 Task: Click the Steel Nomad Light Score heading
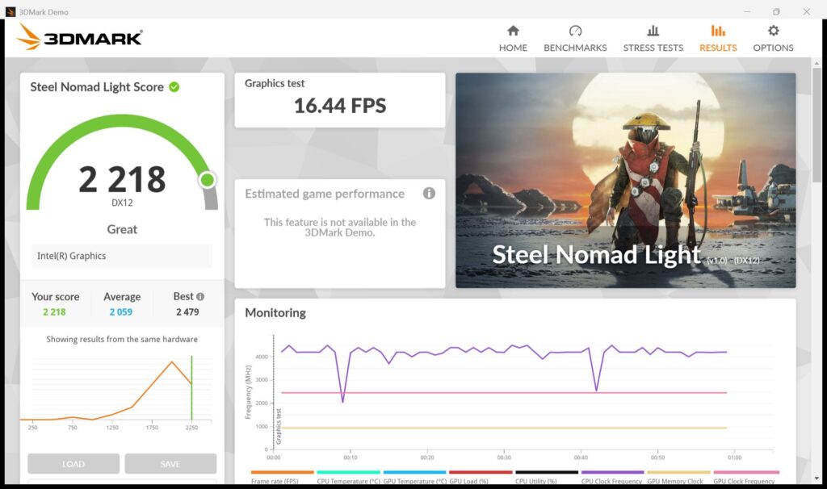coord(97,87)
